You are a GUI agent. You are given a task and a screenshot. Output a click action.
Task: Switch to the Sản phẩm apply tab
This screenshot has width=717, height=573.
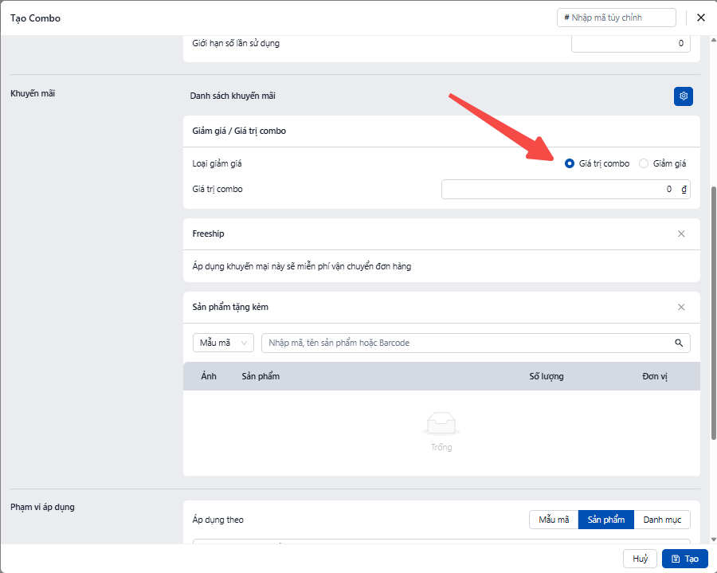tap(605, 520)
